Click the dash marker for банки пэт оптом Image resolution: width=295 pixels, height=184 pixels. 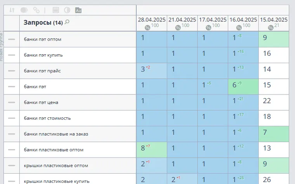(x=12, y=39)
